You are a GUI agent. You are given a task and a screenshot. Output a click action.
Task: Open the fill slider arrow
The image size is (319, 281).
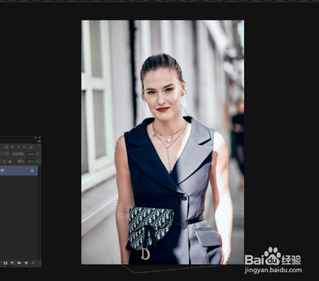pyautogui.click(x=38, y=161)
